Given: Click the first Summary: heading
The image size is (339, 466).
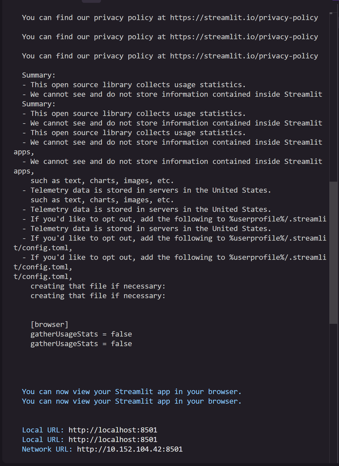Looking at the screenshot, I should pyautogui.click(x=39, y=75).
